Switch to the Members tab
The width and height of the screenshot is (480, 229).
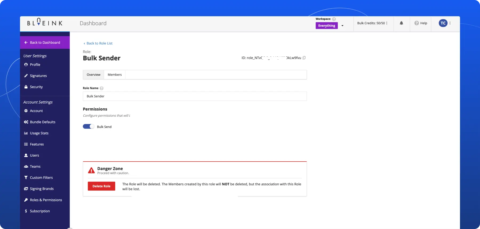pyautogui.click(x=115, y=75)
